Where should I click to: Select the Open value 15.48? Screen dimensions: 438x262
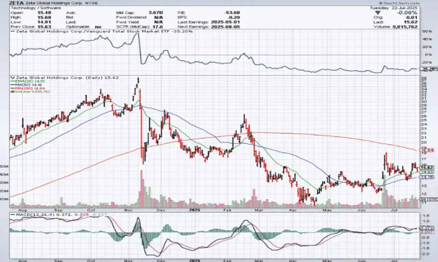pos(44,12)
